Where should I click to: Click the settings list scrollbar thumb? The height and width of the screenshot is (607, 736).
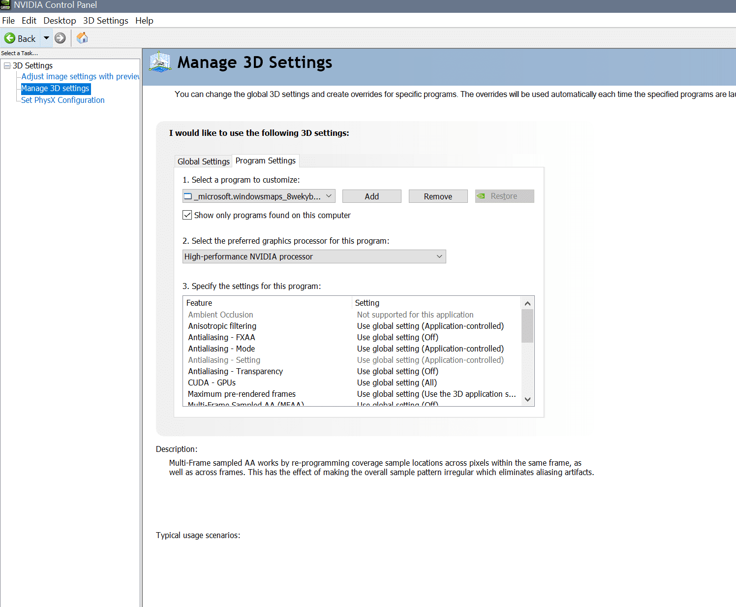coord(527,326)
